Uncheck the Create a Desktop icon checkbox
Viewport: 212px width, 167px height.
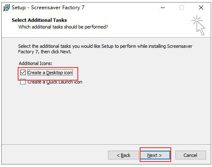(x=23, y=73)
